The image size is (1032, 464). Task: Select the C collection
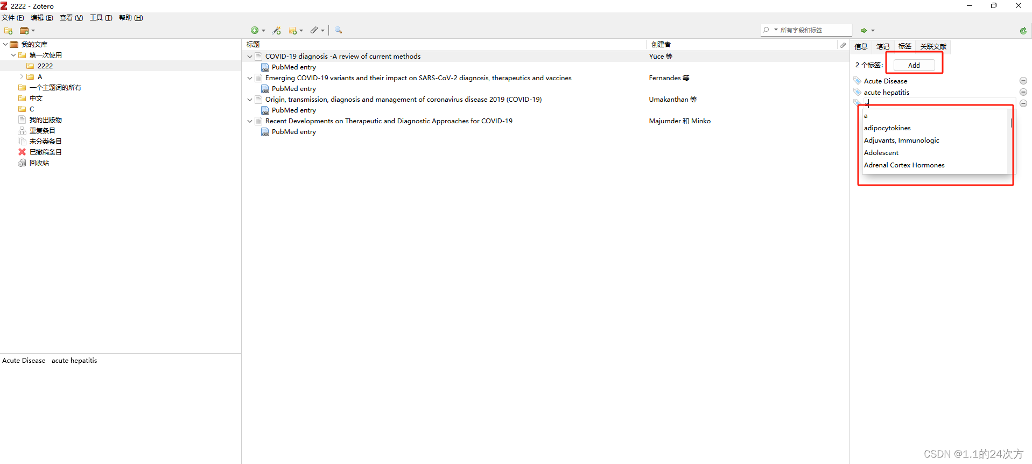point(32,109)
